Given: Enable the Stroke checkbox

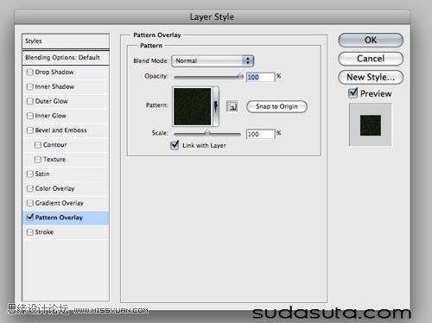Looking at the screenshot, I should point(29,232).
